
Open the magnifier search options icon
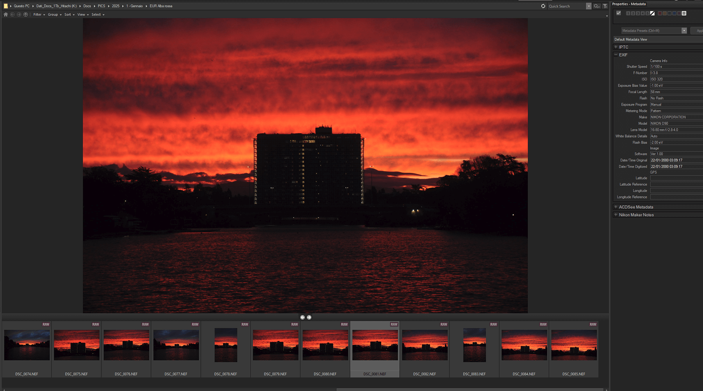coord(596,6)
